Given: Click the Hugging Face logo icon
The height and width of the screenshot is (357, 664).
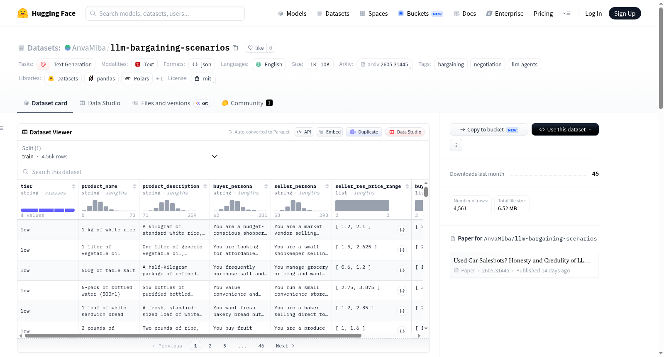Looking at the screenshot, I should tap(23, 13).
